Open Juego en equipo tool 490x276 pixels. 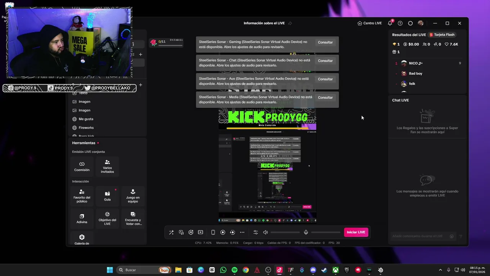click(133, 196)
